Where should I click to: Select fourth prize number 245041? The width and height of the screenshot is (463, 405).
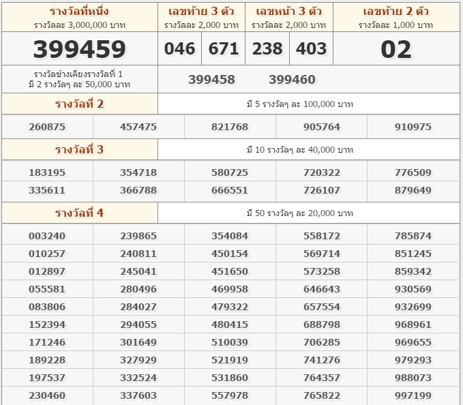(x=138, y=271)
